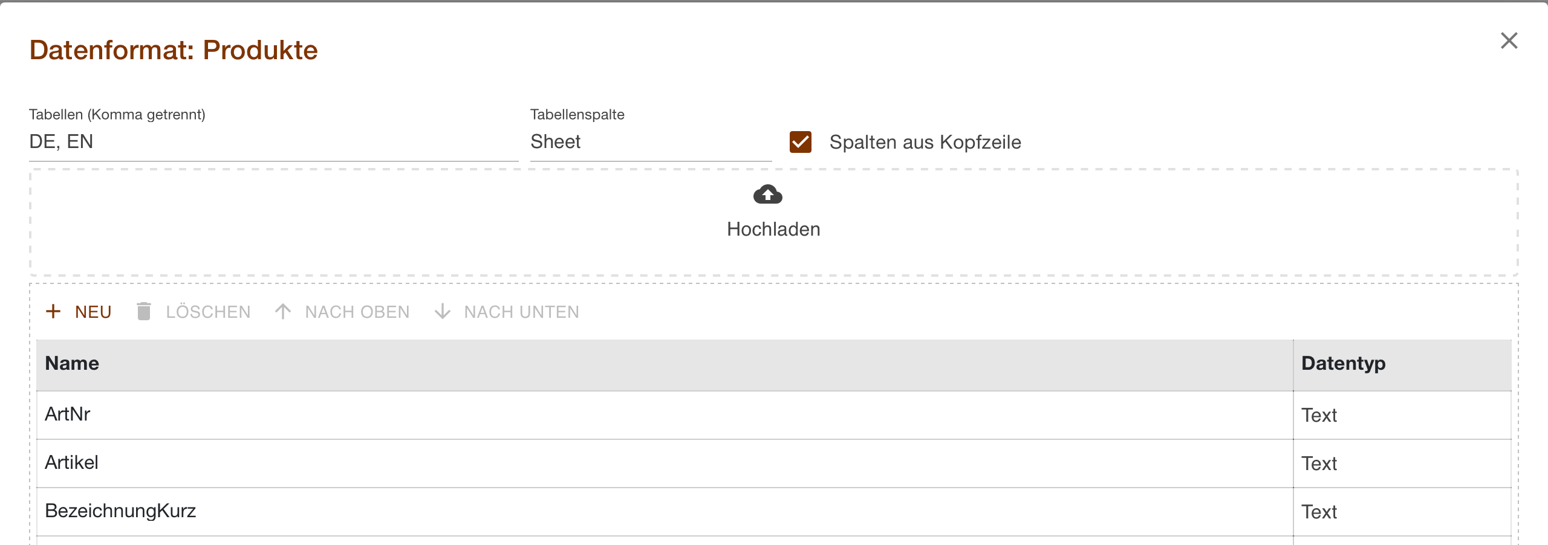The width and height of the screenshot is (1548, 545).
Task: Click the X icon to close the dialog
Action: [1509, 40]
